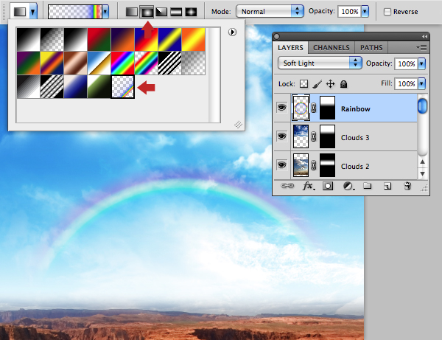Hide the Rainbow layer

coord(281,108)
